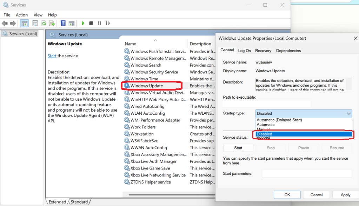Click the Export List toolbar icon
Viewport: 359px width, 206px height.
coord(52,24)
